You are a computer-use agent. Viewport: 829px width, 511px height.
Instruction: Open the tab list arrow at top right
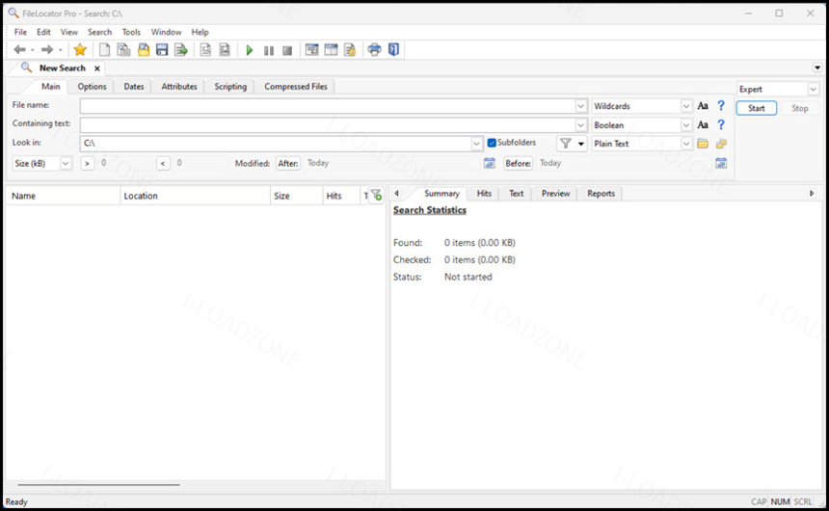point(817,67)
